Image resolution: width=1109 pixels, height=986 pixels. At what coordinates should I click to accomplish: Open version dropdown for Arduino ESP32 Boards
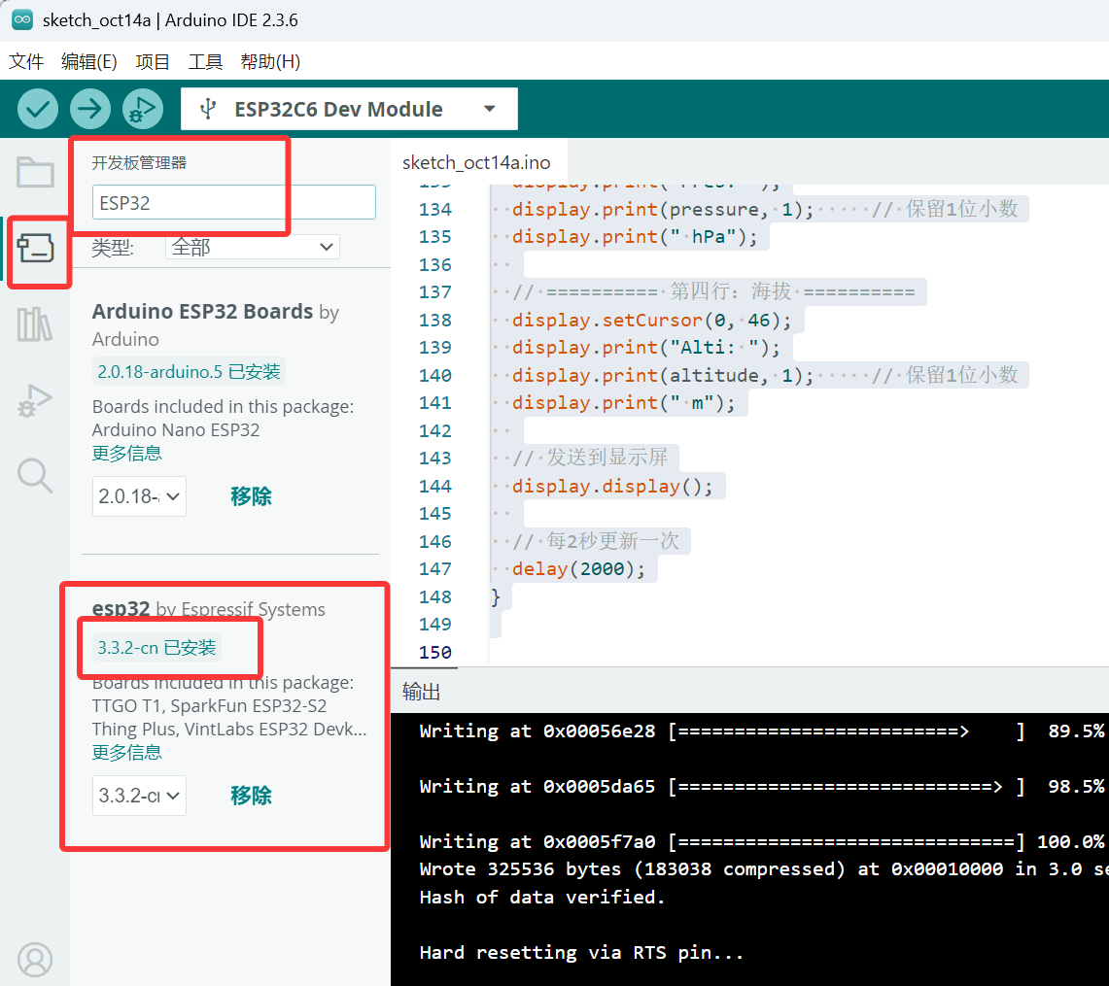pyautogui.click(x=139, y=496)
